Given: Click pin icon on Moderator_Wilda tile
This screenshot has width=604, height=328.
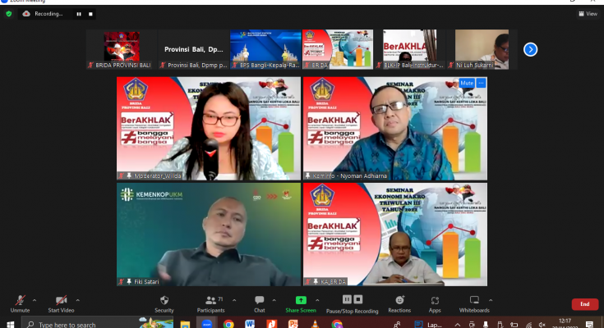Looking at the screenshot, I should coord(129,175).
